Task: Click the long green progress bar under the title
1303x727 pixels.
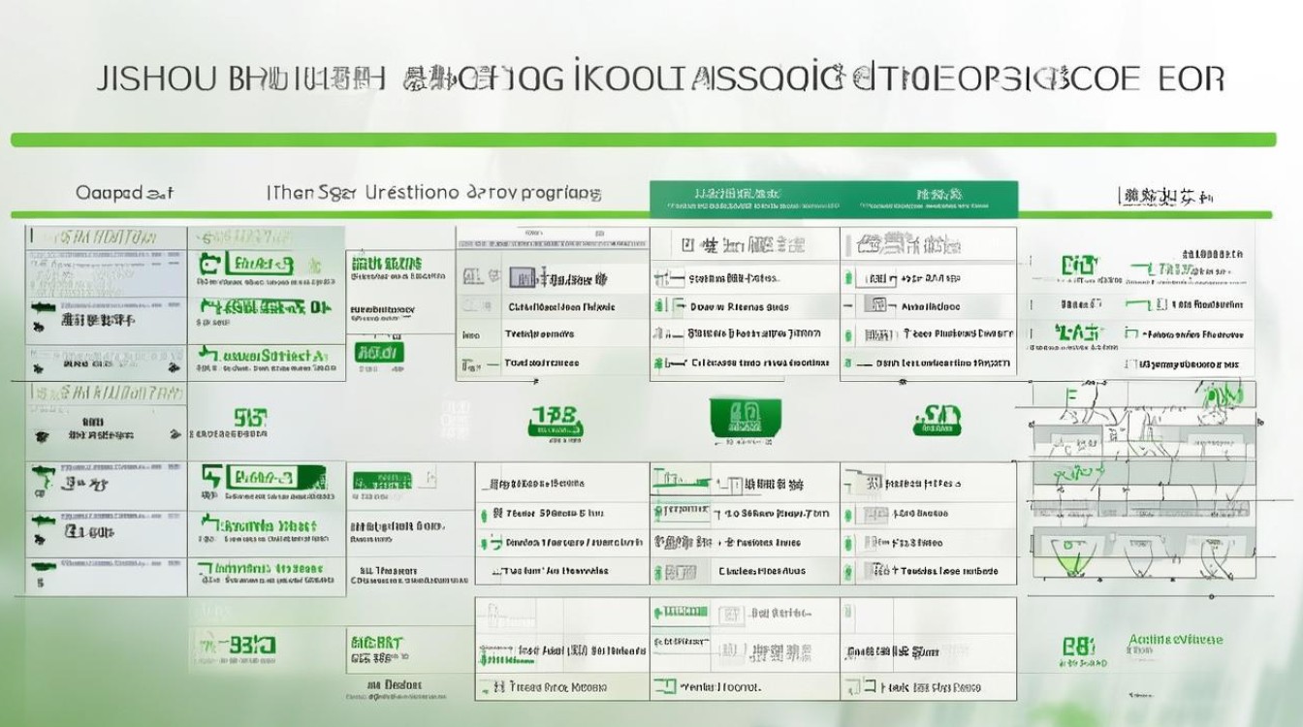Action: point(642,140)
